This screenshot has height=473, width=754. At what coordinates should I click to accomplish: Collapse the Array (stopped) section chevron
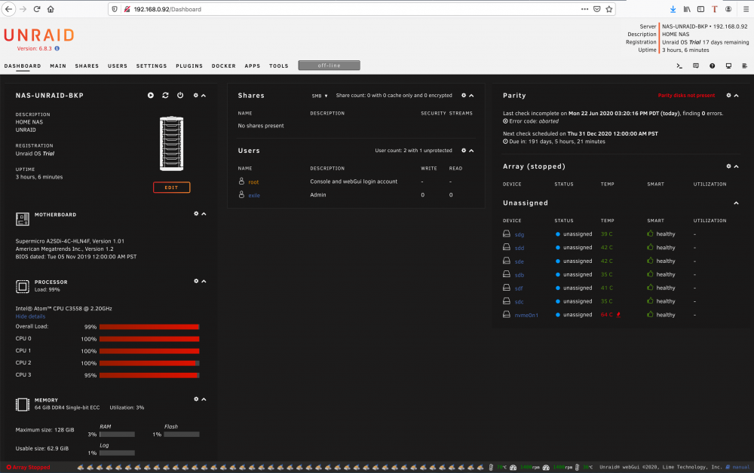click(736, 166)
